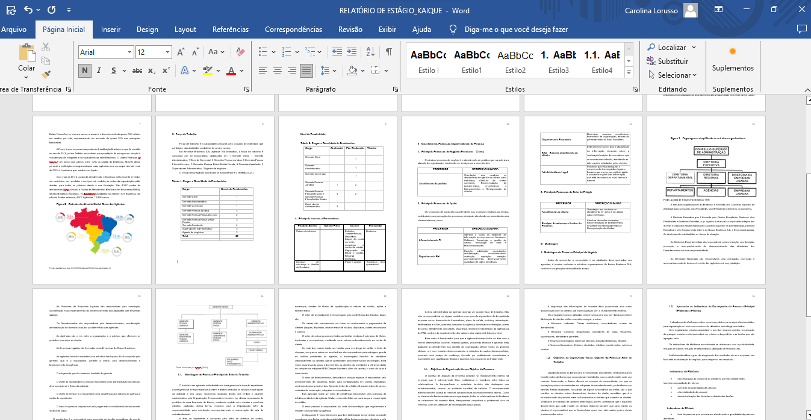This screenshot has width=811, height=420.
Task: Open the font size 12 dropdown
Action: (x=167, y=52)
